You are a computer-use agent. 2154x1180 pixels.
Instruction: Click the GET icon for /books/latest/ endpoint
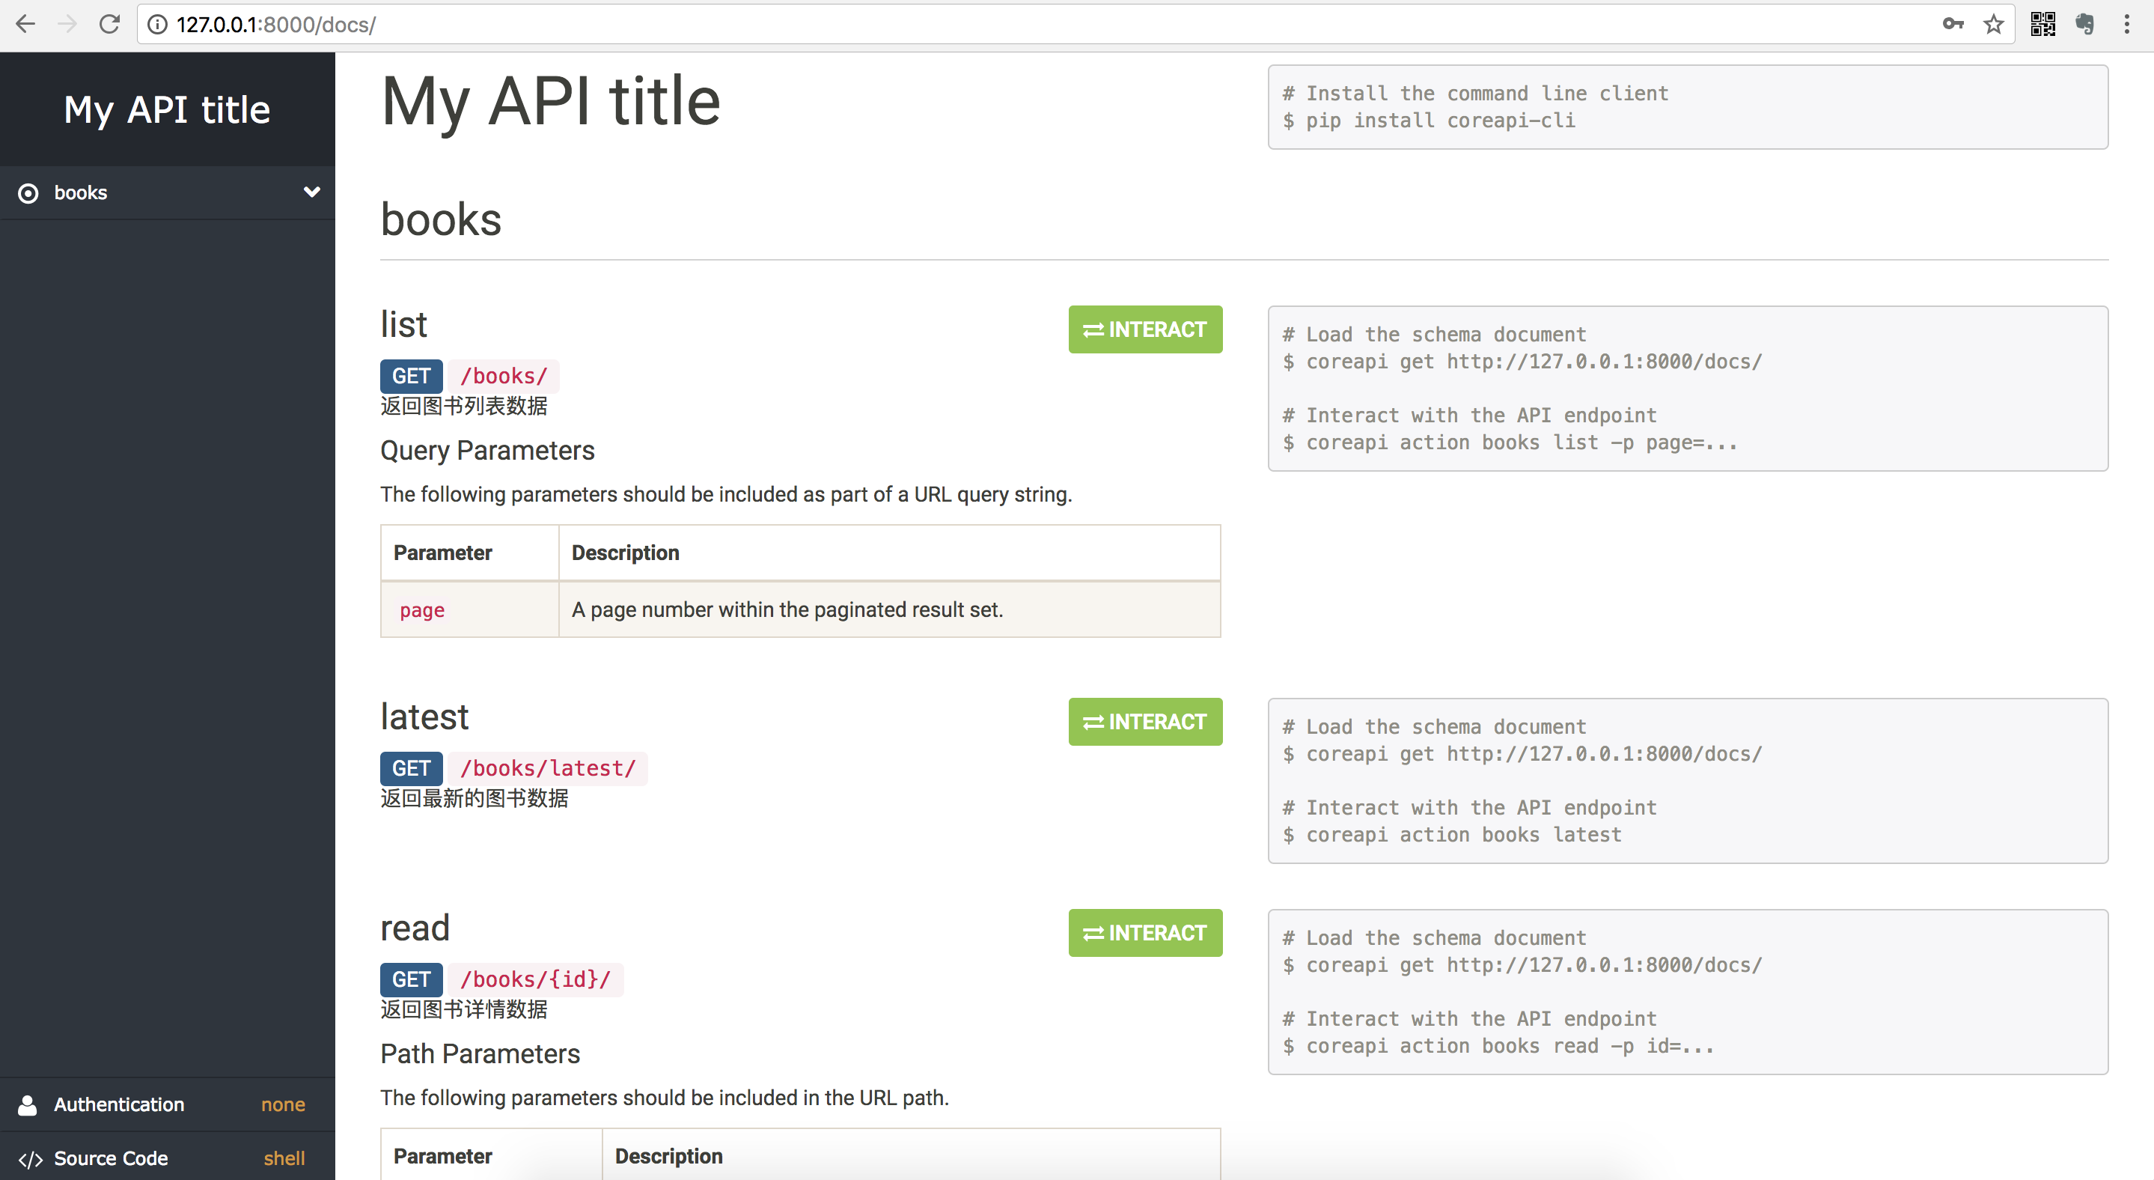(x=411, y=767)
